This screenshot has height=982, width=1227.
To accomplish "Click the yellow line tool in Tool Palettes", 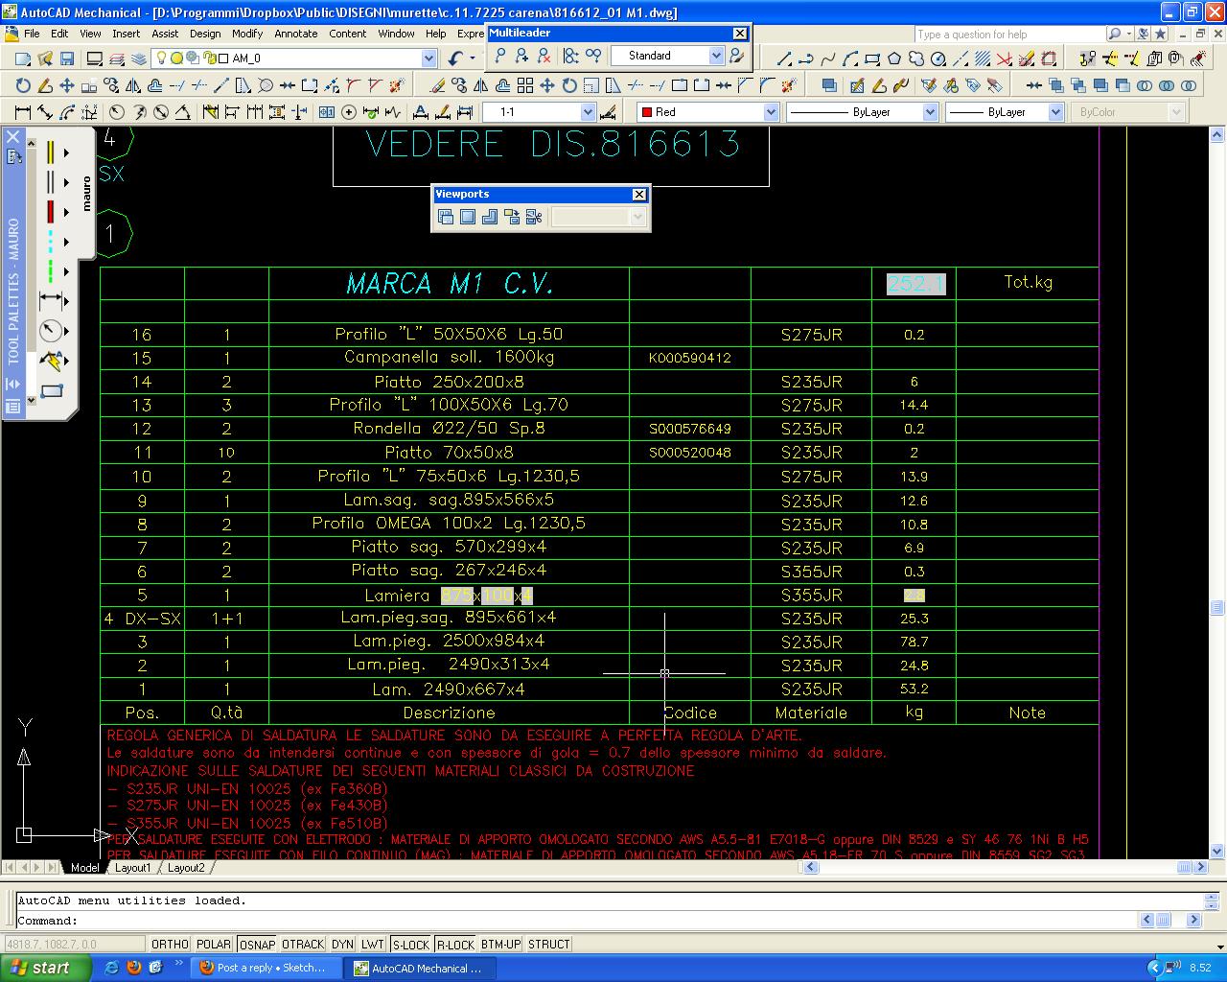I will [x=50, y=152].
